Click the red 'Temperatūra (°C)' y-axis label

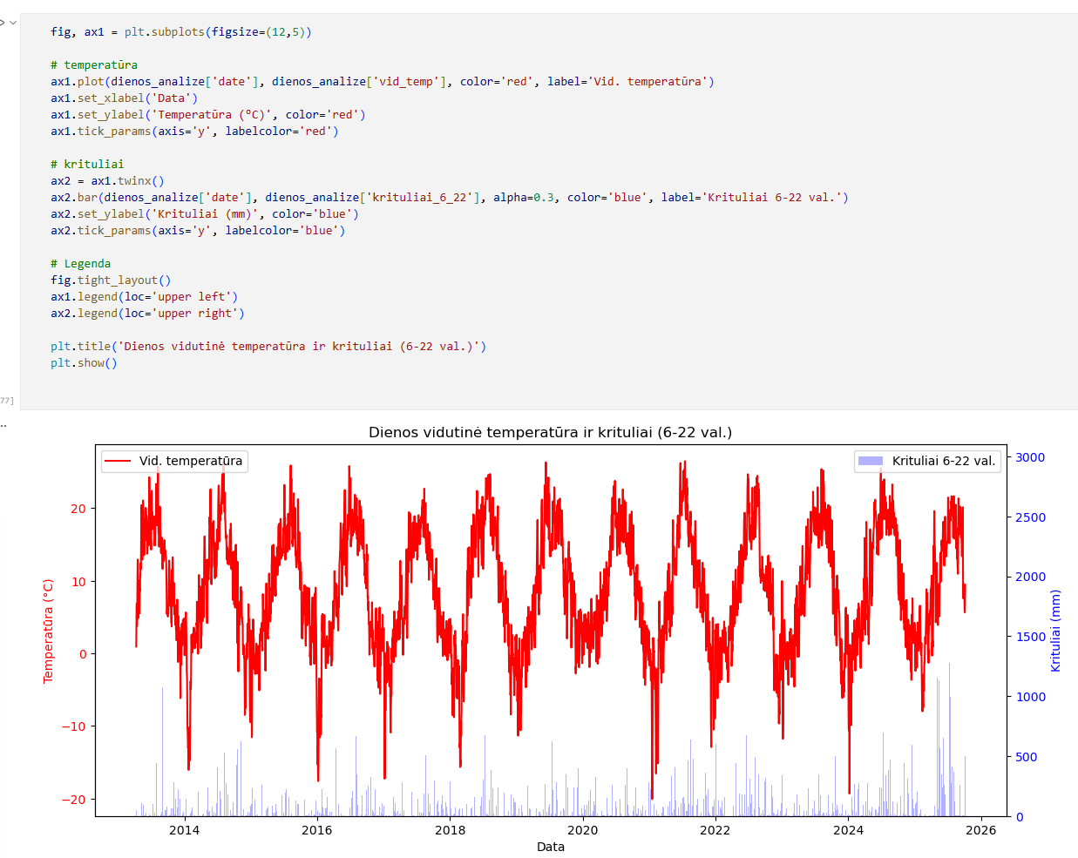[x=49, y=631]
